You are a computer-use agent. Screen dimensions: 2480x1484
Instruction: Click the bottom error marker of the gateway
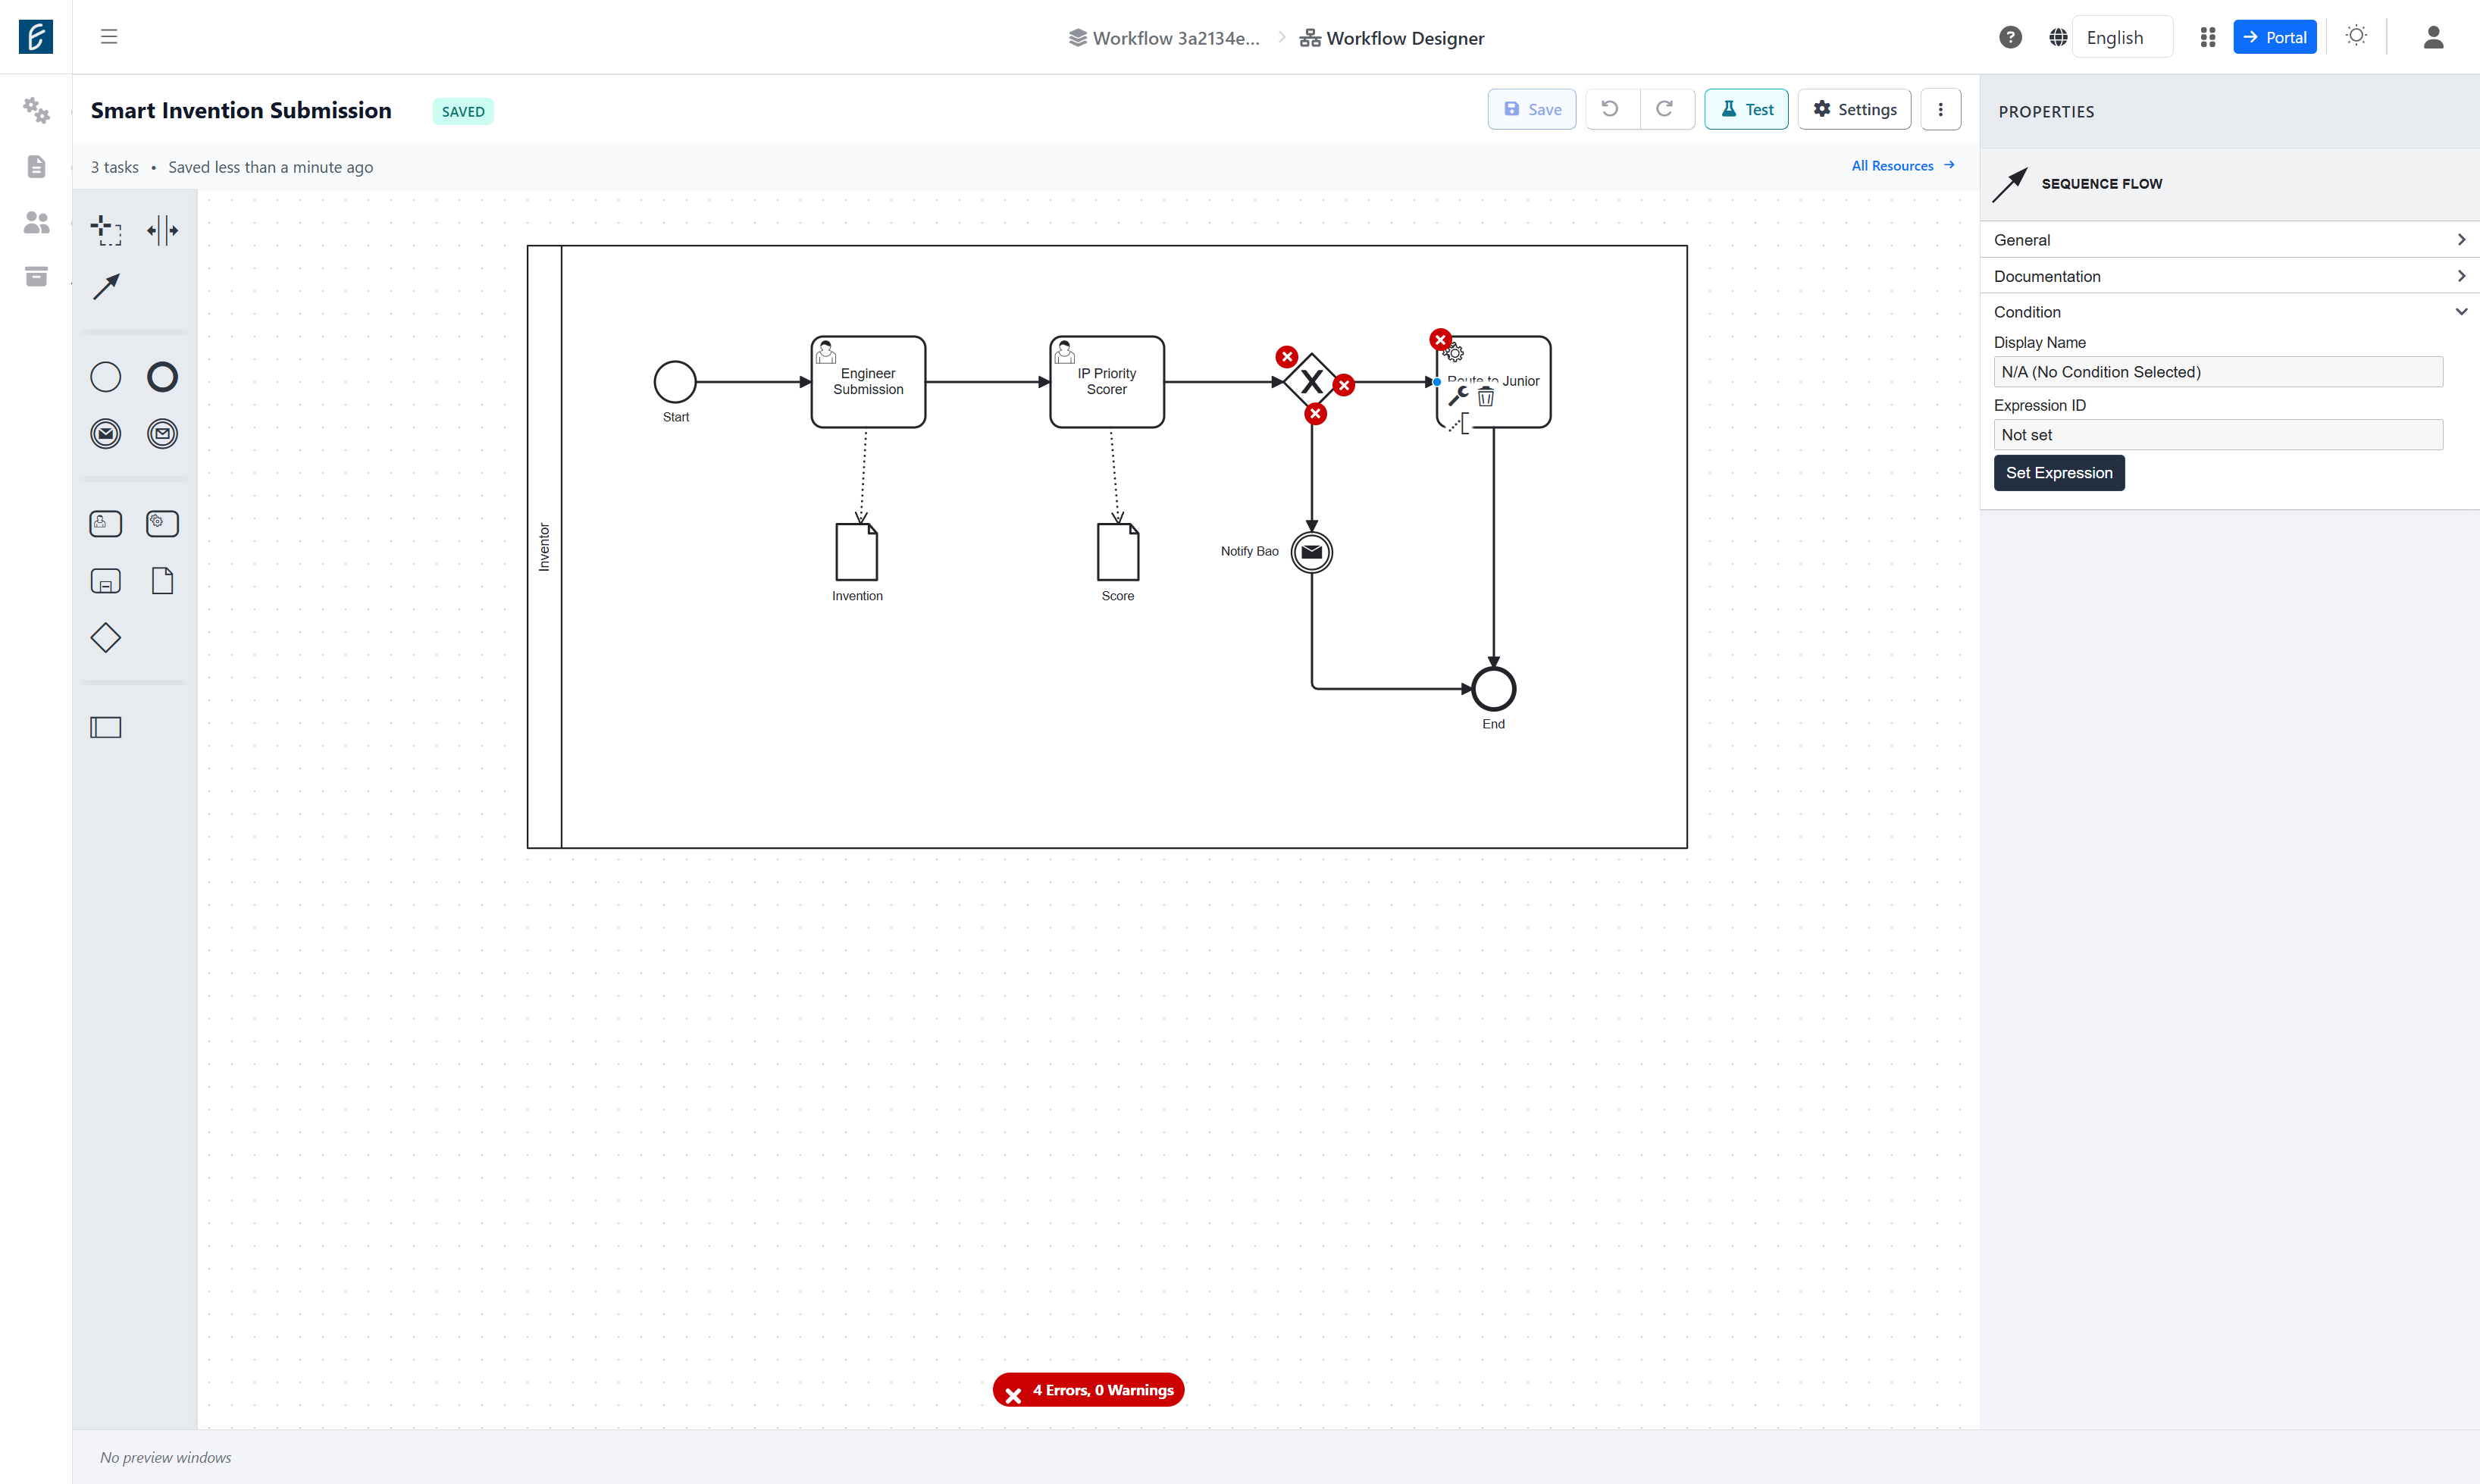pos(1316,414)
